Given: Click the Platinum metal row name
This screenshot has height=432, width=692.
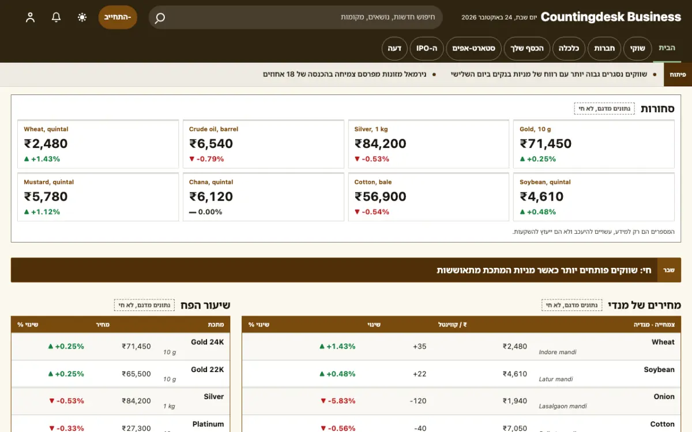Looking at the screenshot, I should tap(208, 424).
